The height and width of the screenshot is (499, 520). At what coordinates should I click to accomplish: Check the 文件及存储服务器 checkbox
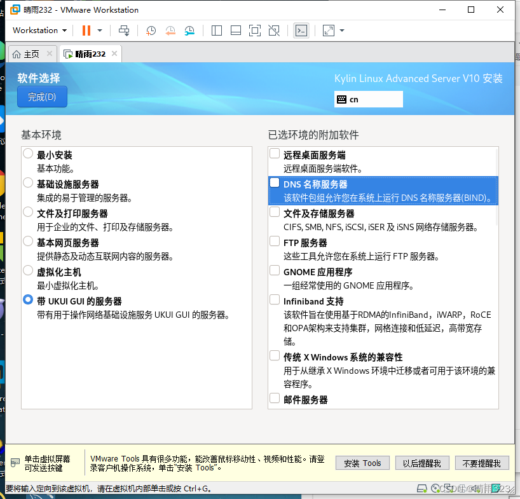click(275, 212)
